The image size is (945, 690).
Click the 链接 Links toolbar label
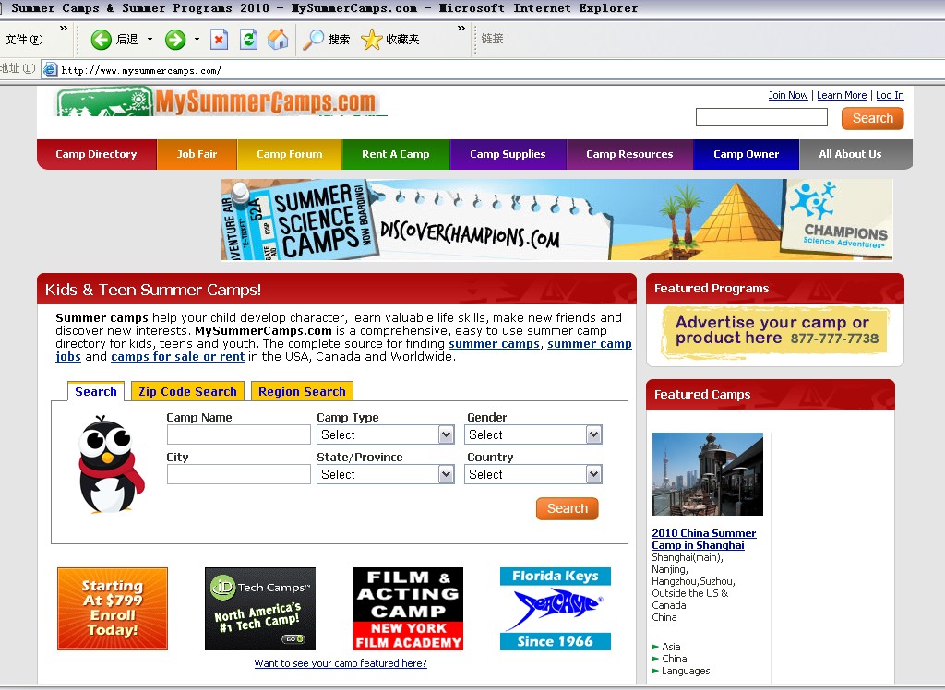coord(492,39)
